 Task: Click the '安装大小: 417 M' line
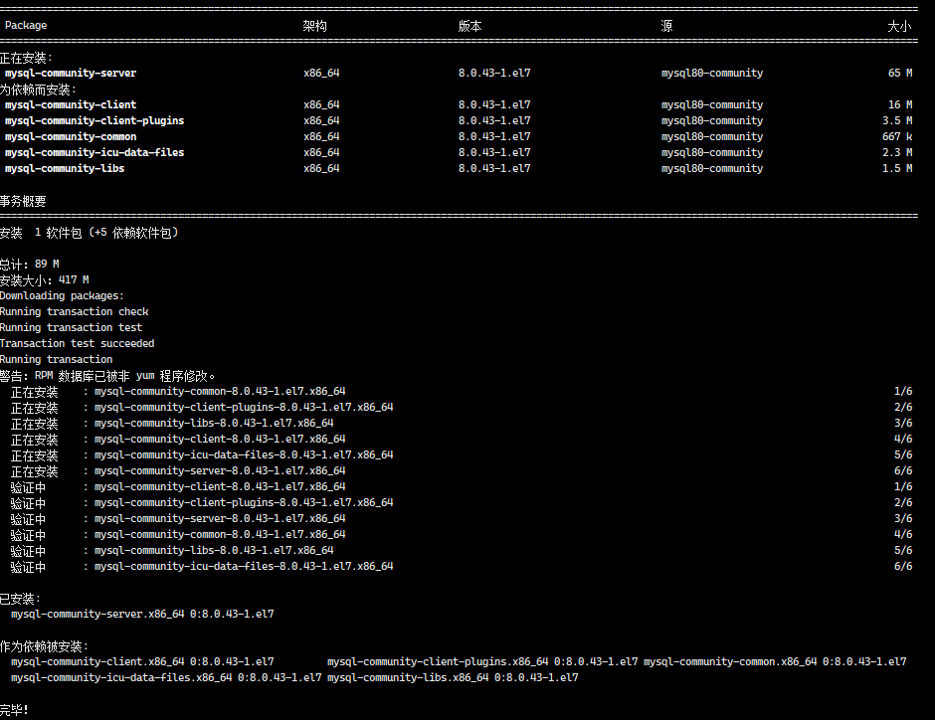tap(44, 279)
